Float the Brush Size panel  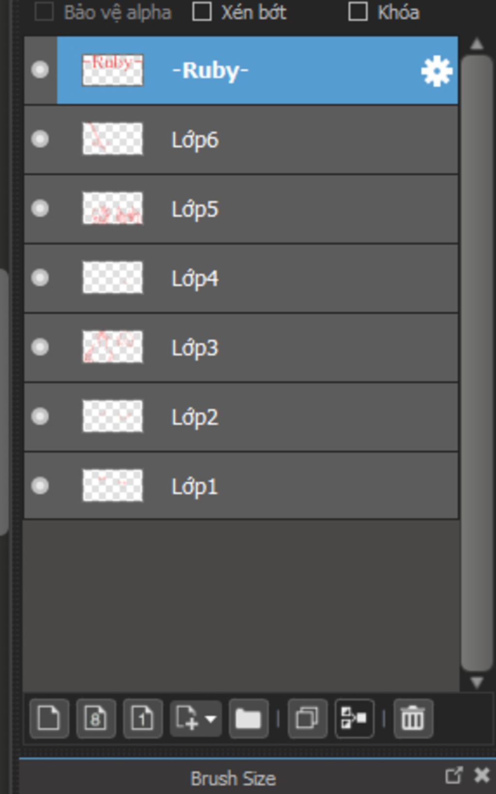(453, 775)
